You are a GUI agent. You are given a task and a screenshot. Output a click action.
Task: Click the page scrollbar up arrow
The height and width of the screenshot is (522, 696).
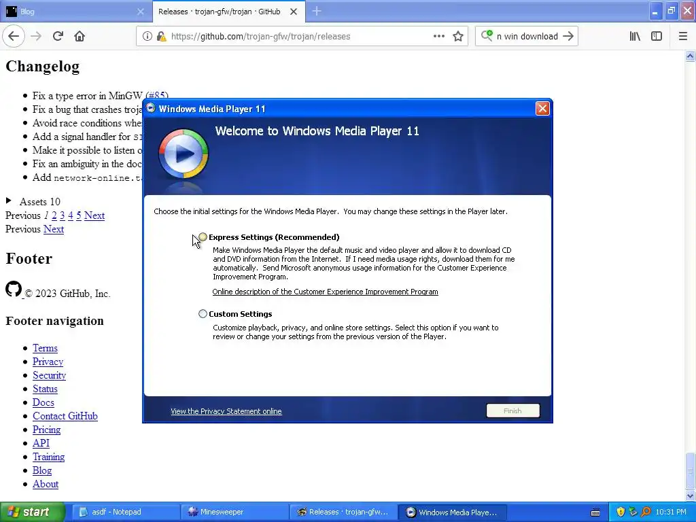[690, 56]
